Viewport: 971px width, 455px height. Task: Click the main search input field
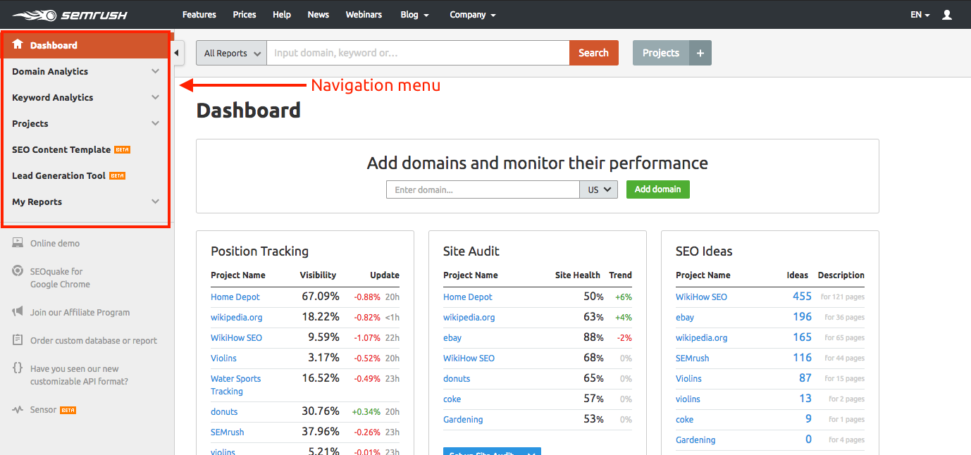[418, 53]
